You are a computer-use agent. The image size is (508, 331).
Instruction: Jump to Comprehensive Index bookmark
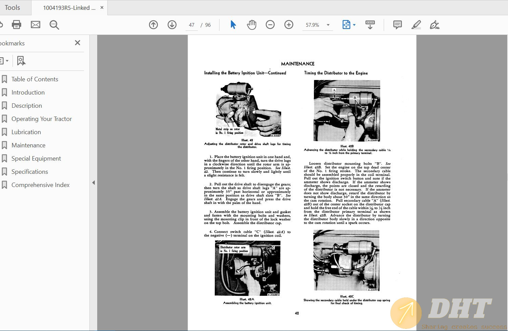click(x=40, y=185)
